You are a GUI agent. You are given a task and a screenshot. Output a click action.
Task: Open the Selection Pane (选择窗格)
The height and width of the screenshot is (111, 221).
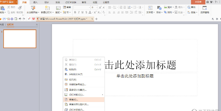[205, 10]
